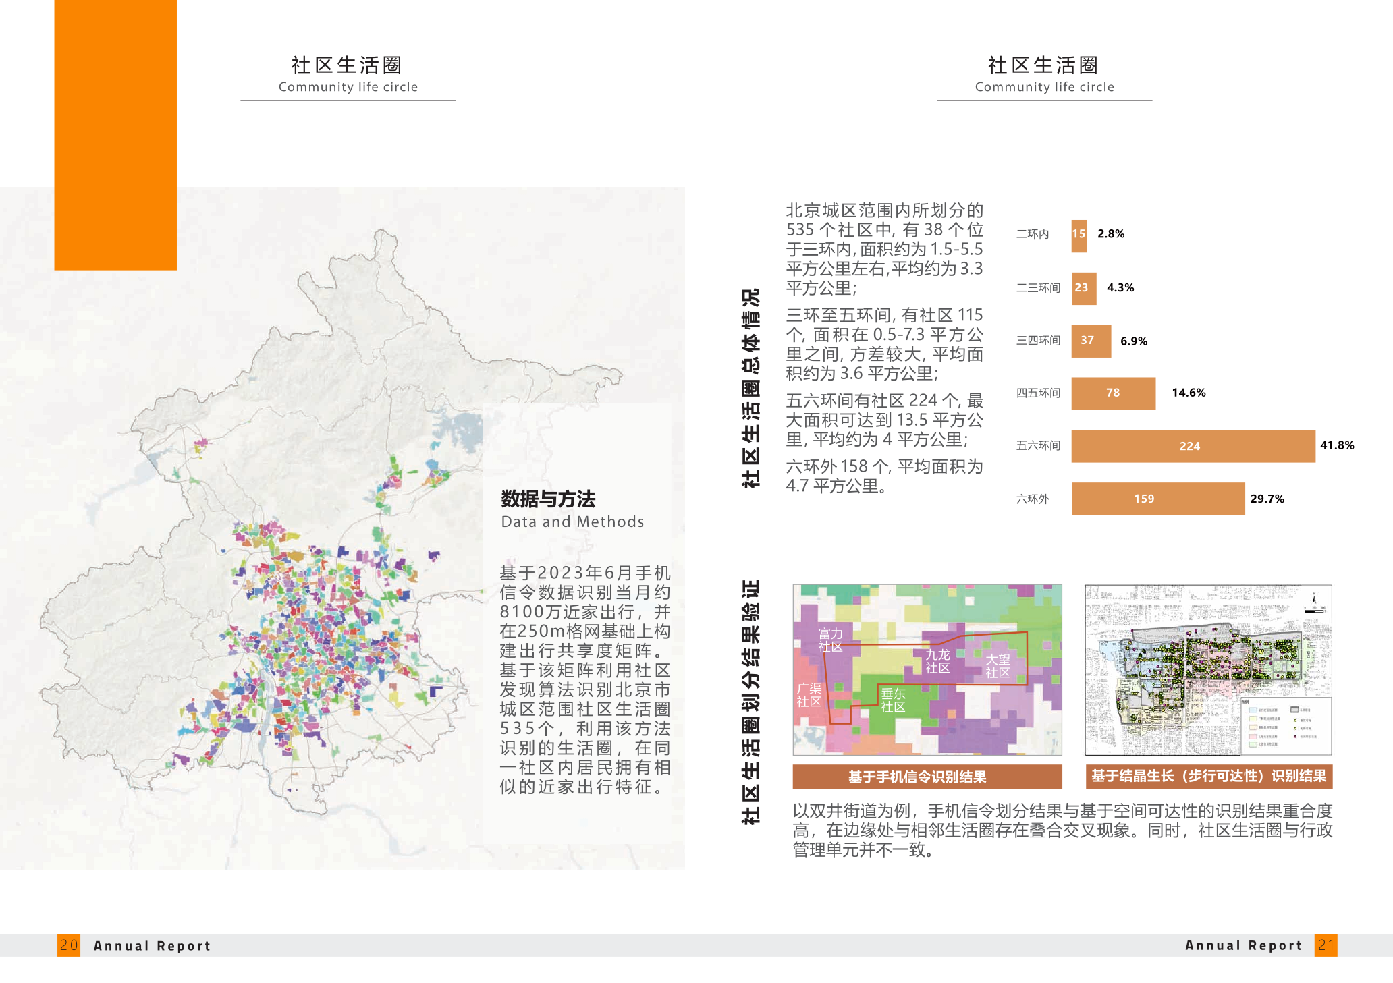Click the 三四环间 bar labeled 37
The image size is (1393, 983).
click(1091, 341)
